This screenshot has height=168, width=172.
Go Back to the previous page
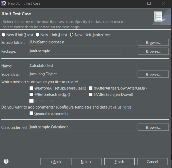tap(56, 162)
